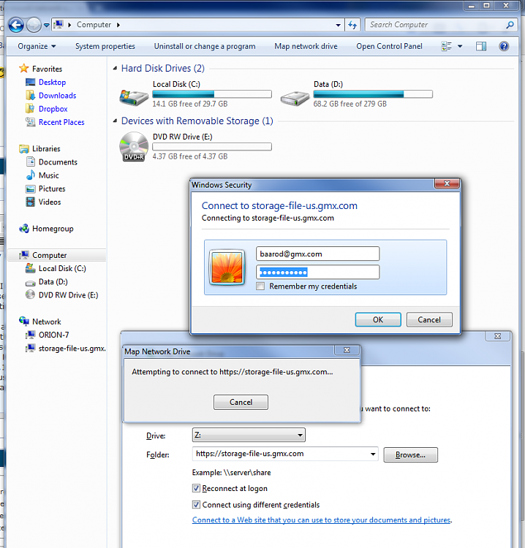This screenshot has width=525, height=548.
Task: Click Local Disk (C:) usage bar
Action: click(x=212, y=94)
